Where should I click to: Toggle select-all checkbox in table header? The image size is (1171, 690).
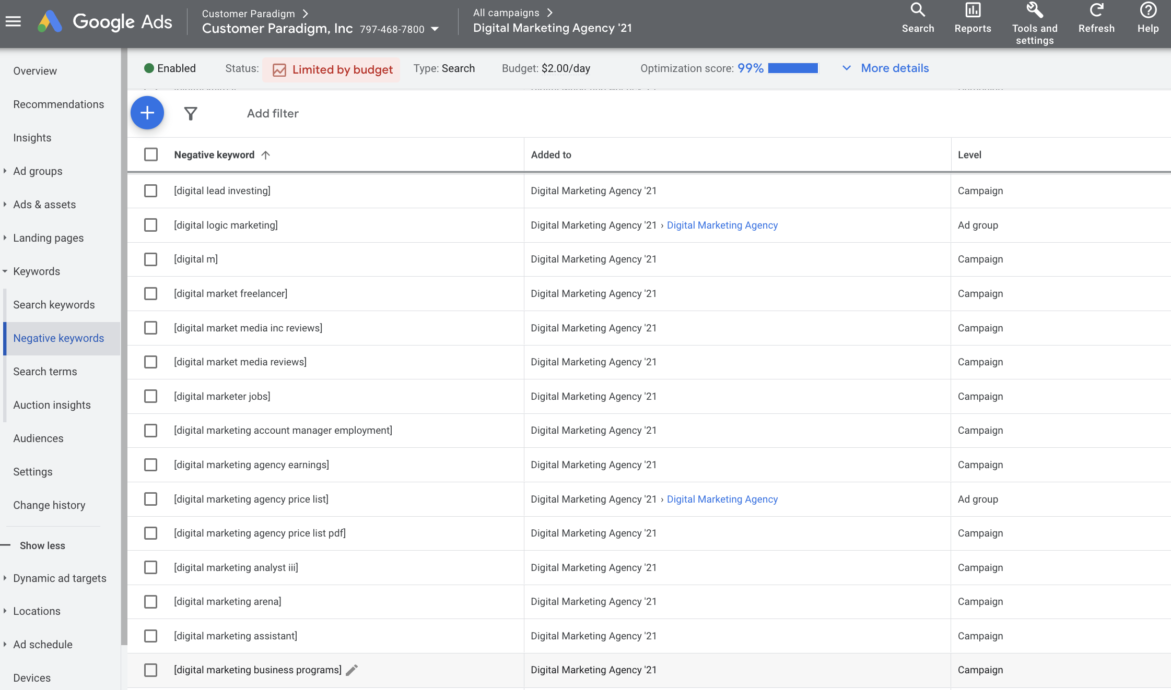pos(151,154)
